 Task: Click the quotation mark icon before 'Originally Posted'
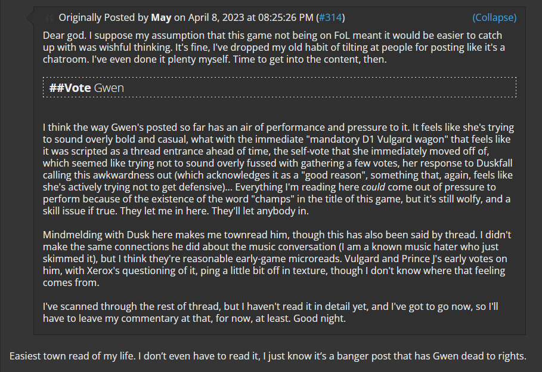49,17
